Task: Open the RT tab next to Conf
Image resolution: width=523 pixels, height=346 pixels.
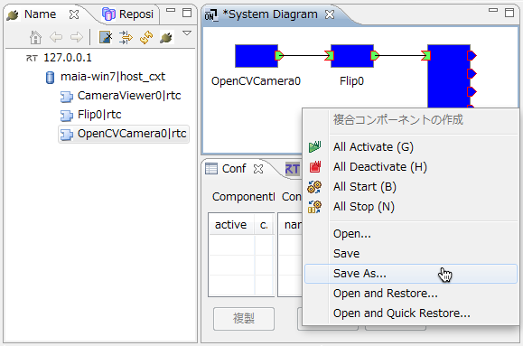Action: (x=293, y=169)
